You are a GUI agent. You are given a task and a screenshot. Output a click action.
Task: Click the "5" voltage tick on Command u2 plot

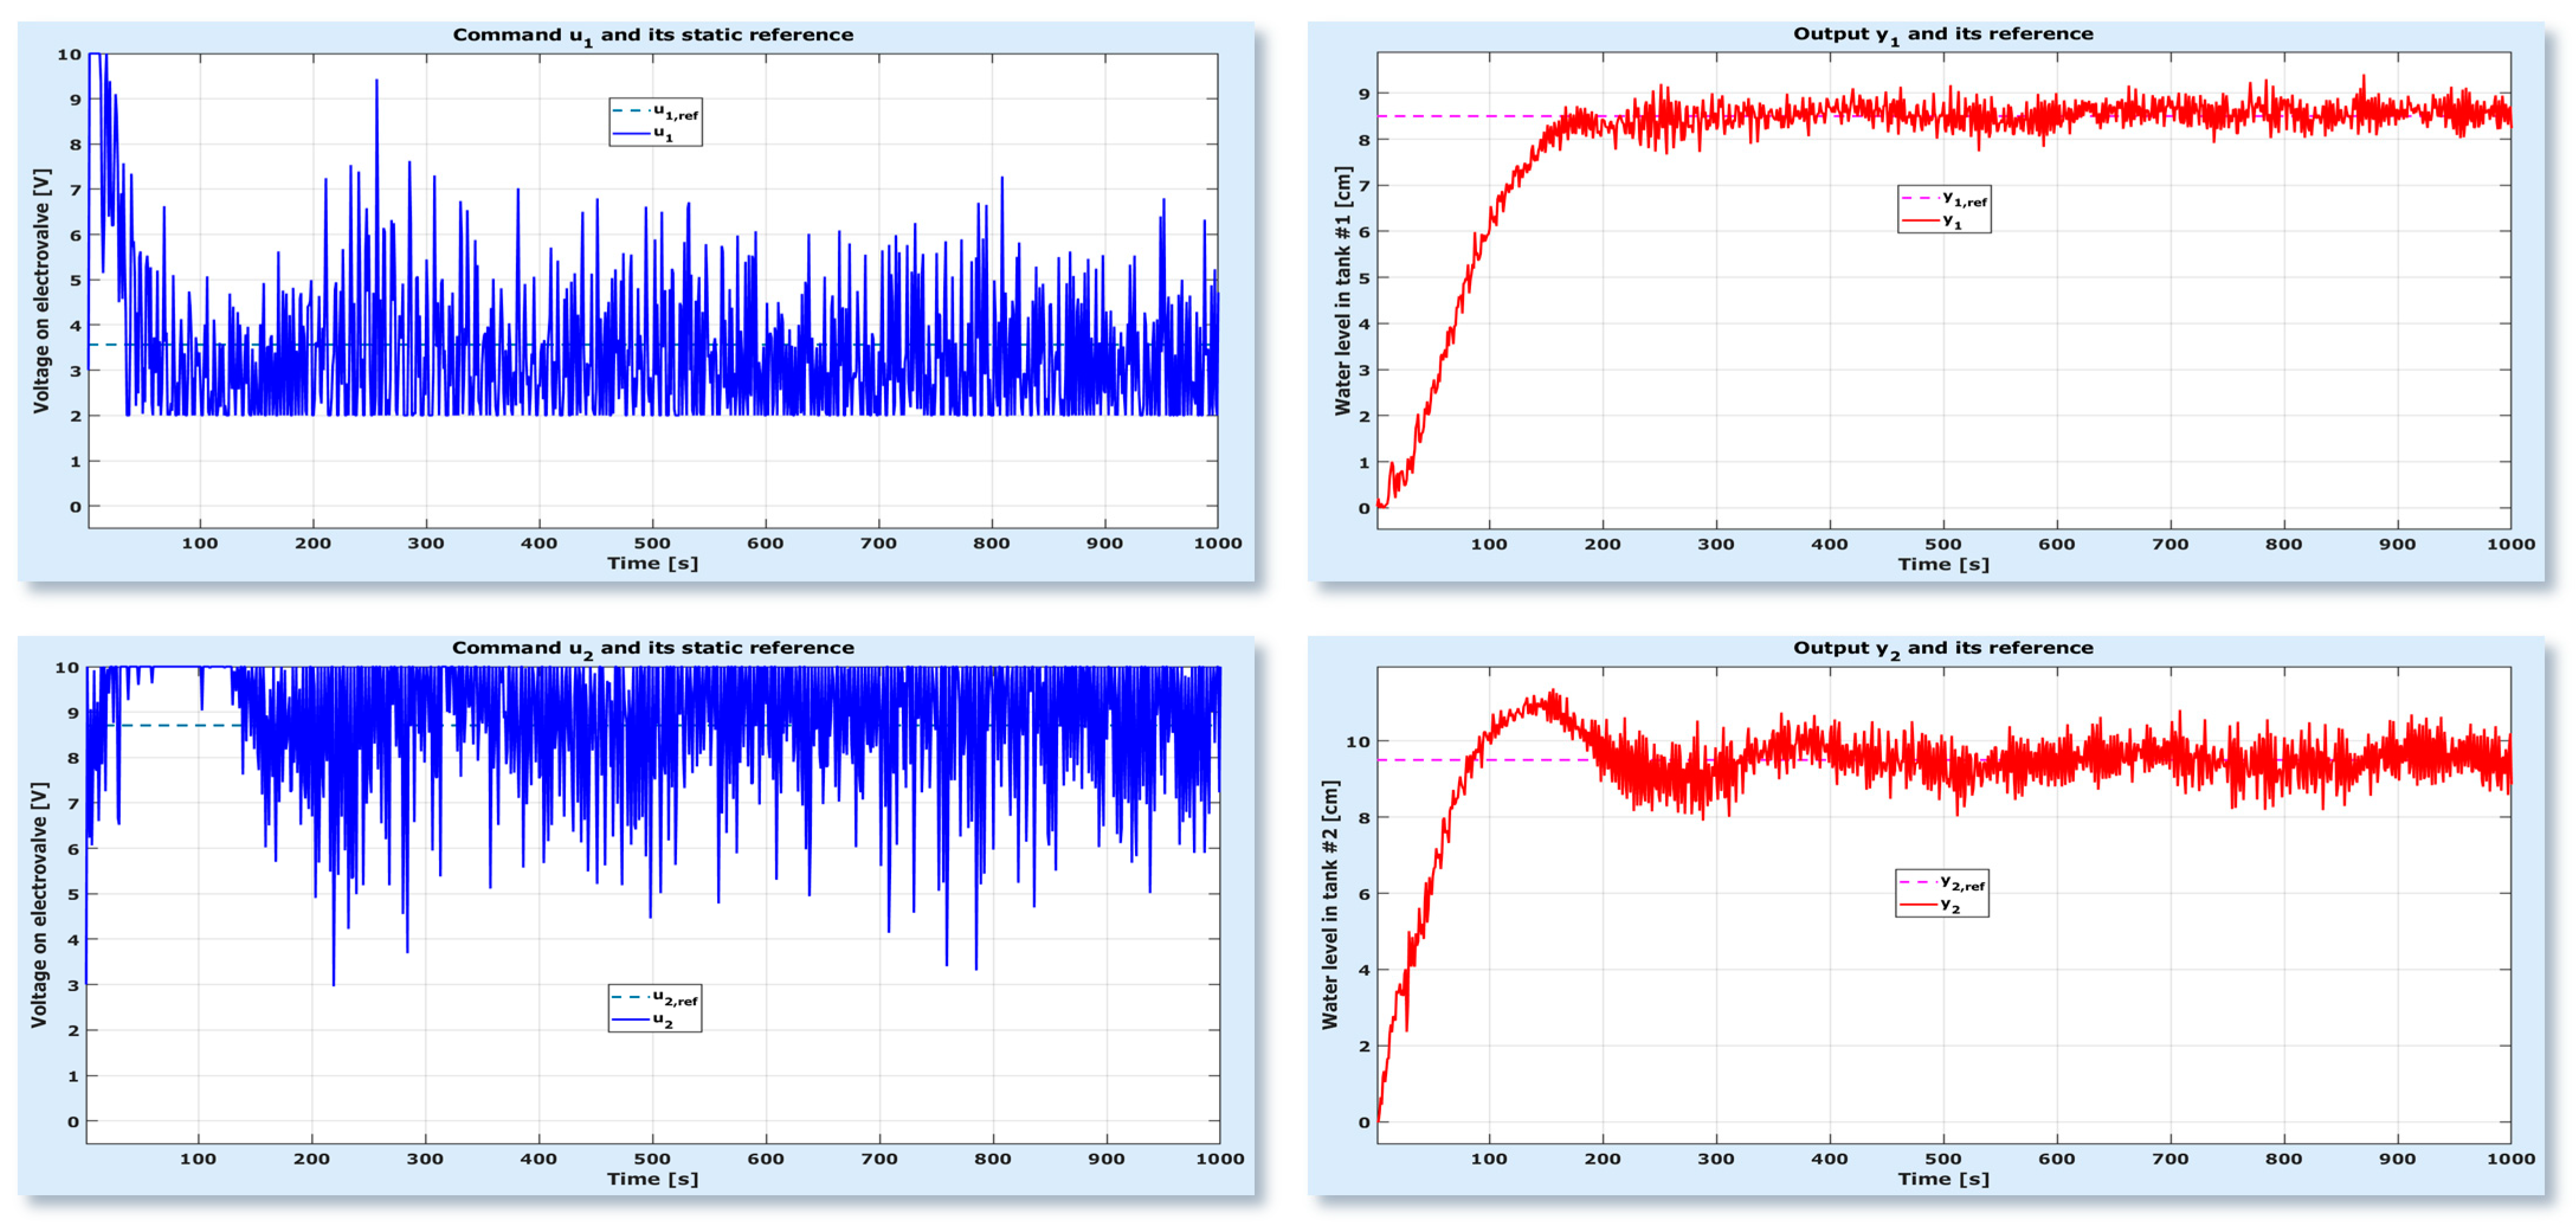[73, 894]
